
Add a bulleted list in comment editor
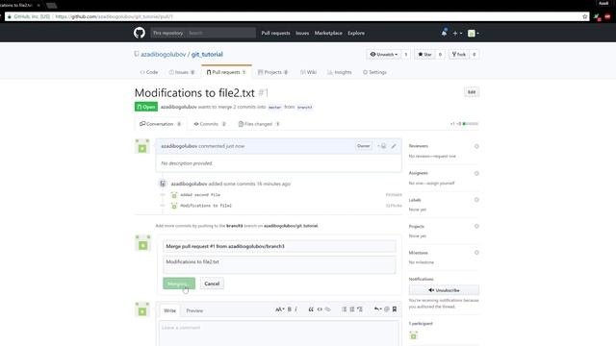click(x=345, y=309)
